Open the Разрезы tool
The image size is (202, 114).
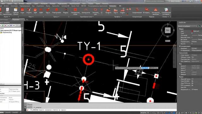pos(66,10)
